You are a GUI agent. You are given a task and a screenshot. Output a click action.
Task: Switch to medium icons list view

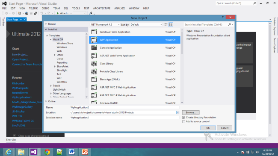coord(171,25)
